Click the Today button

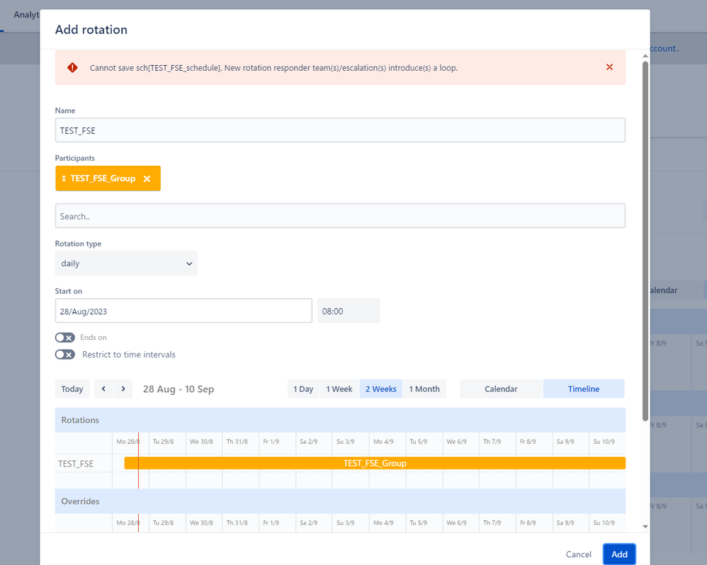pos(72,389)
